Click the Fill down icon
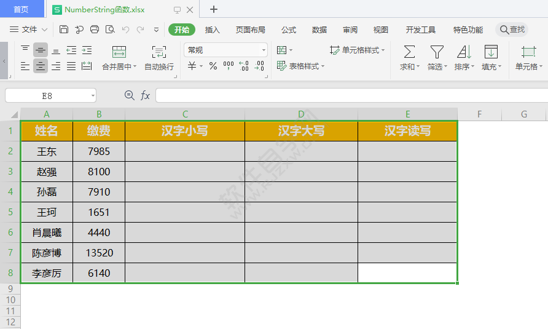548x329 pixels. [491, 52]
